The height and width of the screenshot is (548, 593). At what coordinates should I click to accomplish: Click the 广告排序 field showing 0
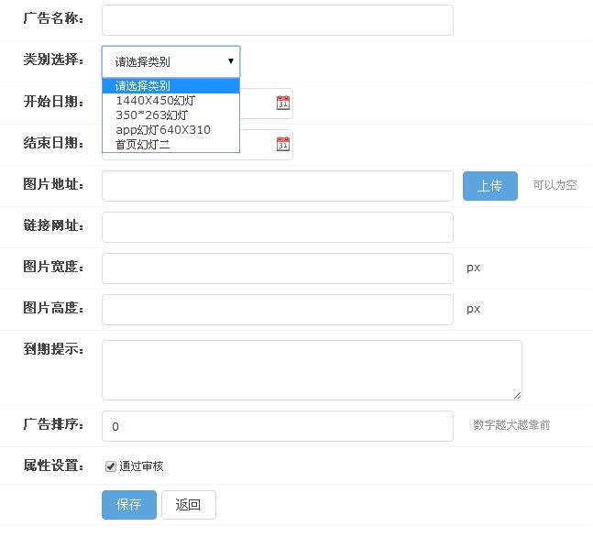pos(277,426)
